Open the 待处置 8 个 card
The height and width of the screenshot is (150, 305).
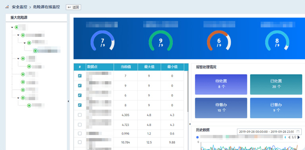(x=221, y=84)
